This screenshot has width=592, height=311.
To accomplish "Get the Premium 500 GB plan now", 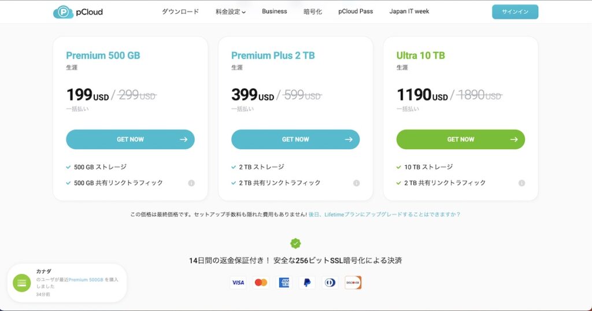I will click(x=130, y=139).
